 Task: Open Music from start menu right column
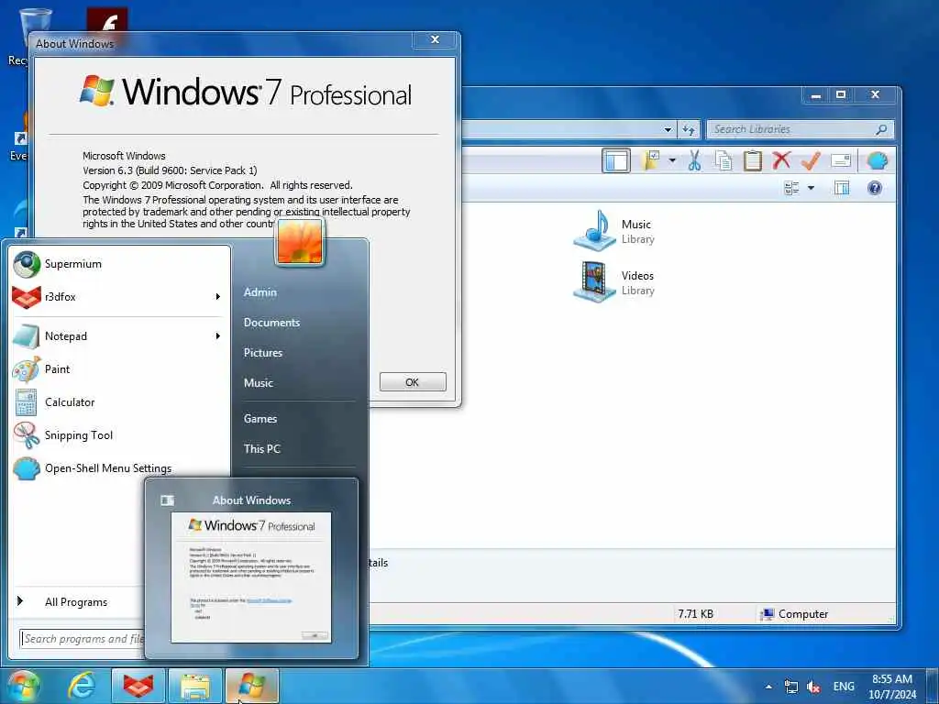click(x=258, y=382)
